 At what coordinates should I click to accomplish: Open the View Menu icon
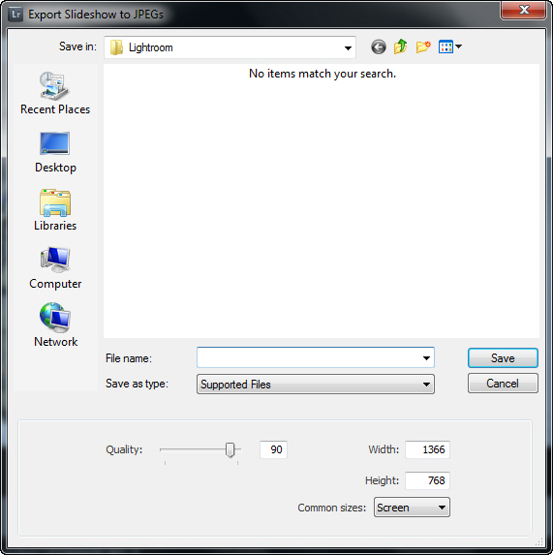(449, 46)
